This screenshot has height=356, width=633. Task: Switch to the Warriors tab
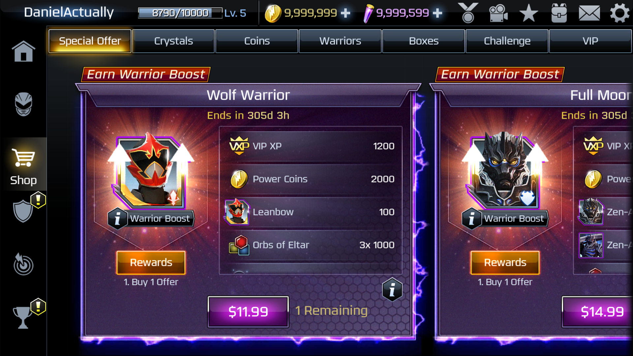pos(340,41)
